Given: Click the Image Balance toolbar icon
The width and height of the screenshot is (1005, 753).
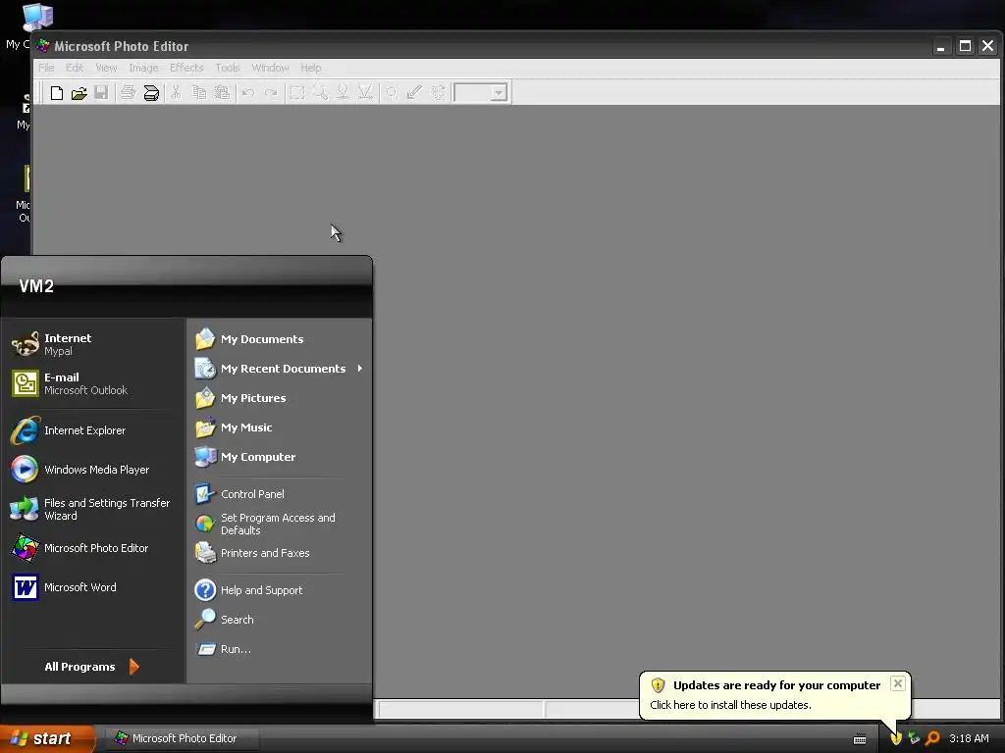Looking at the screenshot, I should point(391,93).
